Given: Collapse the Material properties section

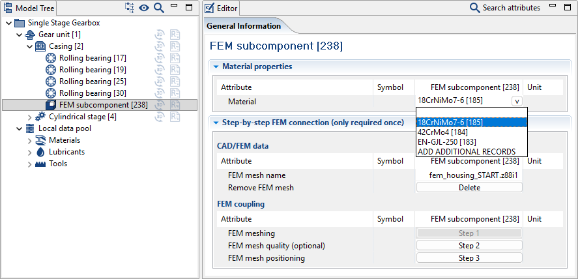Looking at the screenshot, I should (x=216, y=66).
